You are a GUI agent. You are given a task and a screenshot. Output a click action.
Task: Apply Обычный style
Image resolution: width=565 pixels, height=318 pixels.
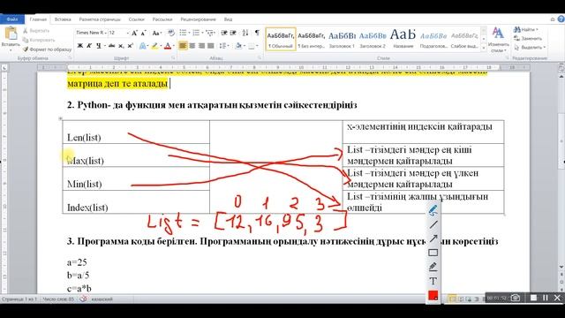(x=281, y=39)
